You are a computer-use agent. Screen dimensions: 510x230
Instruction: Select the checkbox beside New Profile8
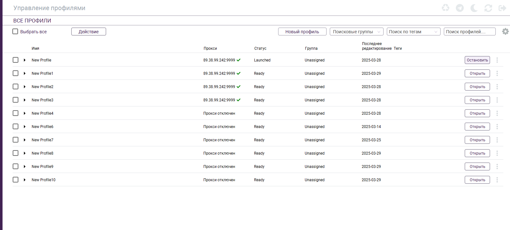pyautogui.click(x=16, y=153)
